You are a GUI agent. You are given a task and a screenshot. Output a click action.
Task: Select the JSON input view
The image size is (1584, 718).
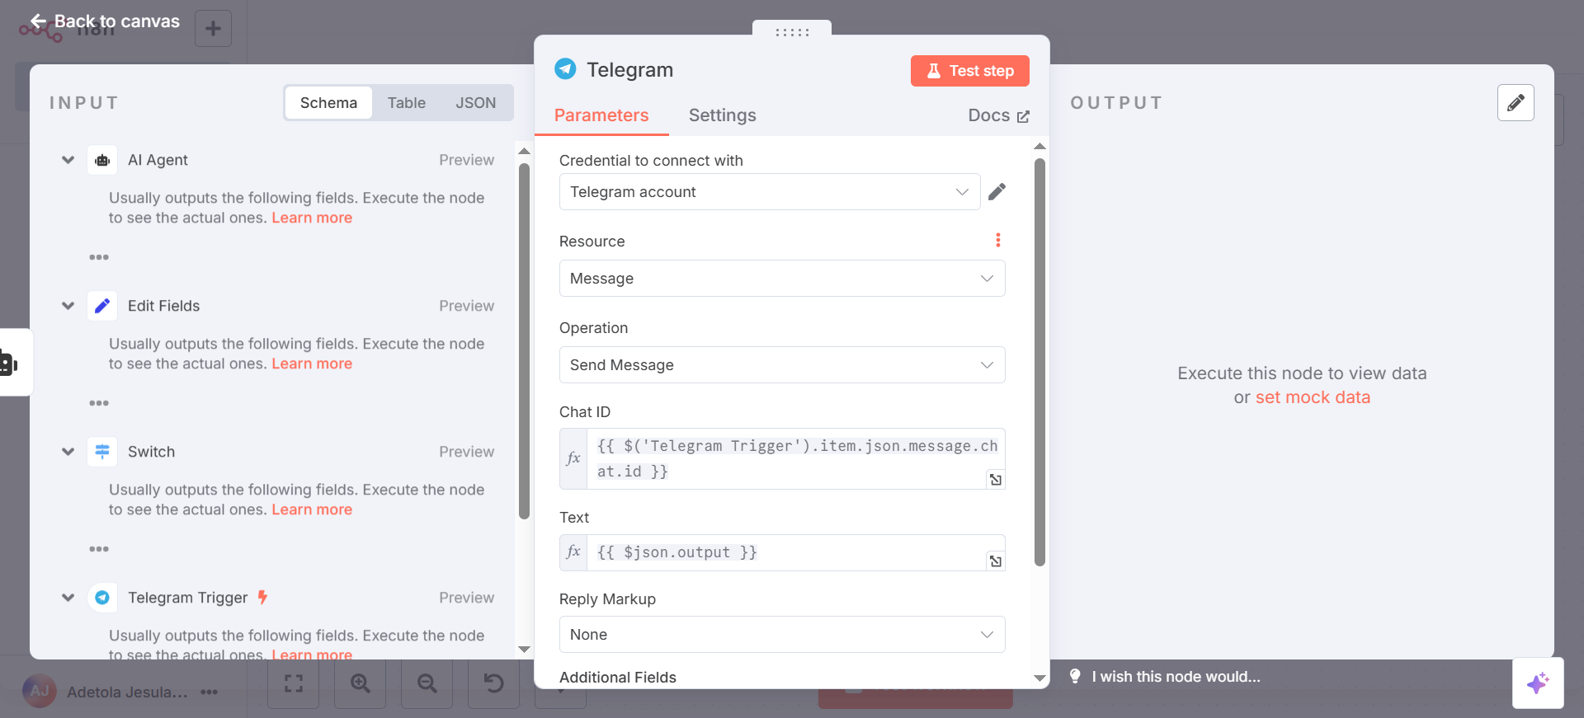[476, 103]
